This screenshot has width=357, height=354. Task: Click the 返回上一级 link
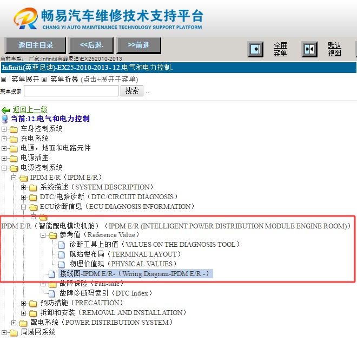(30, 110)
